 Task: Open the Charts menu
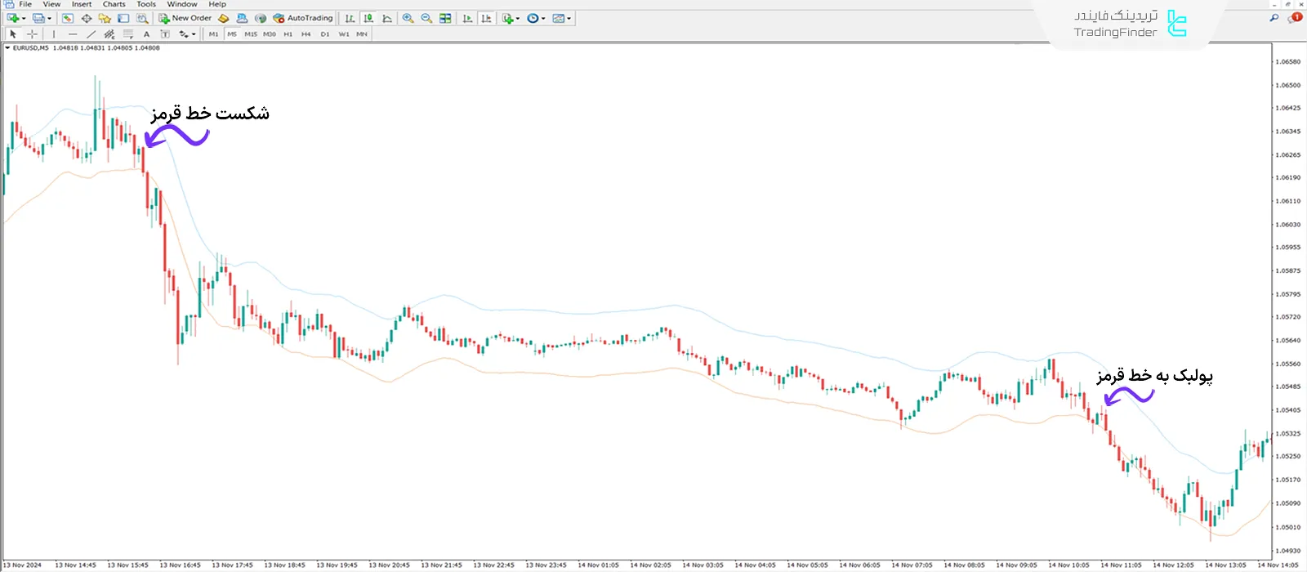[x=114, y=4]
